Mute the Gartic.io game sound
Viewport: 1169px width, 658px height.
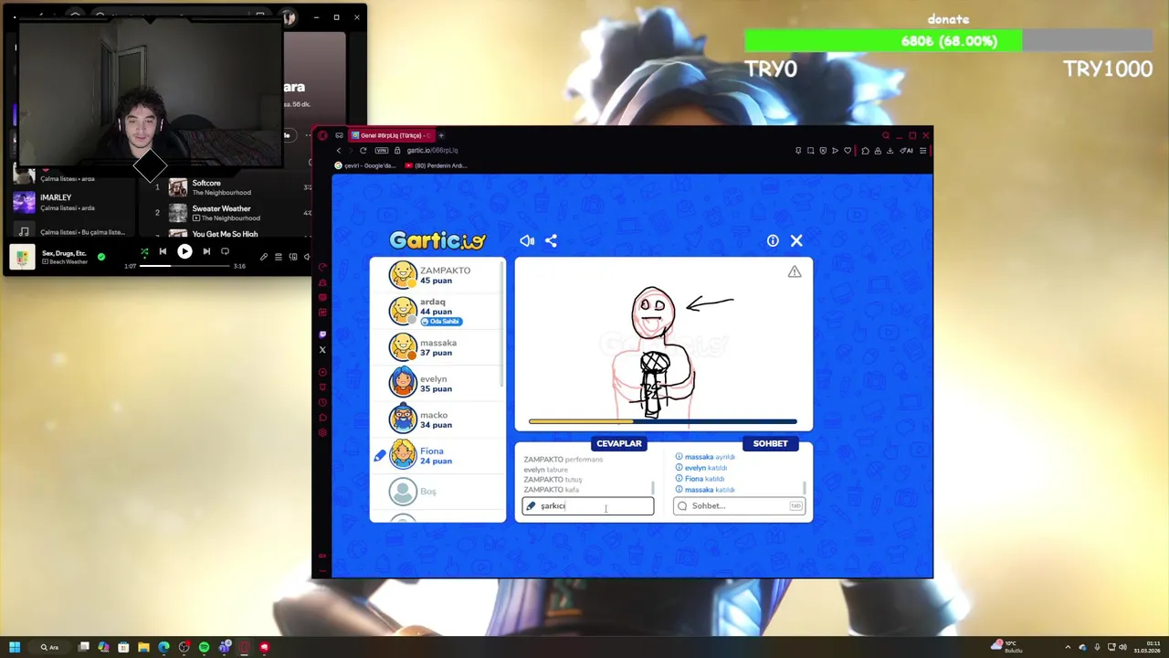click(527, 240)
